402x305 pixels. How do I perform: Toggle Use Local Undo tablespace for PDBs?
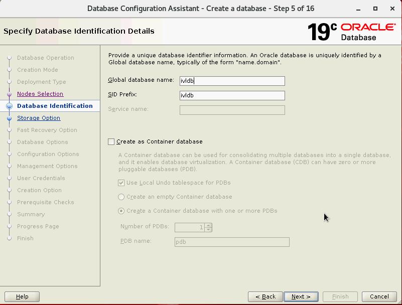coord(121,183)
